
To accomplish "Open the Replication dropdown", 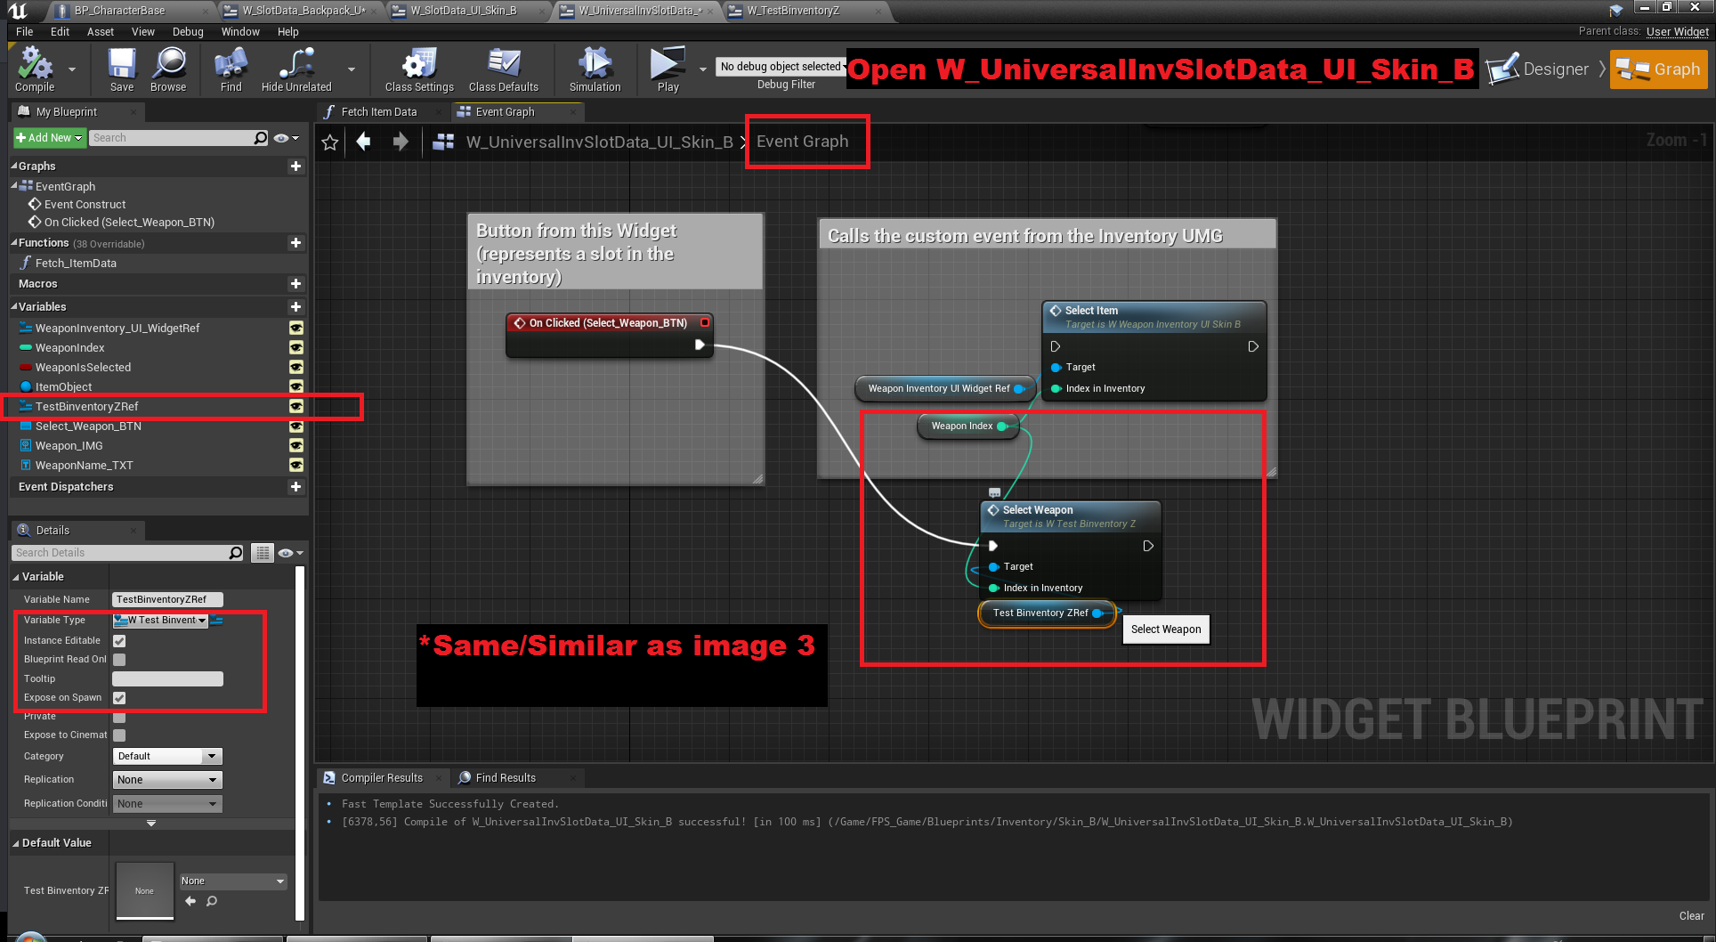I will point(167,780).
